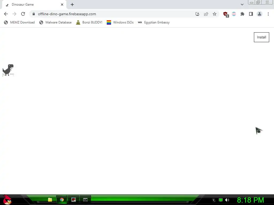This screenshot has height=205, width=274.
Task: Show hidden system tray icons
Action: [214, 200]
